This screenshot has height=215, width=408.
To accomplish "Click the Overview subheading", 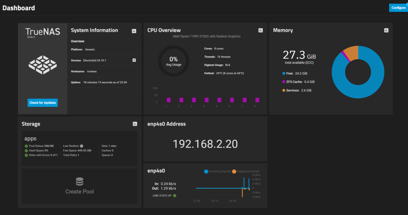I will [x=78, y=41].
